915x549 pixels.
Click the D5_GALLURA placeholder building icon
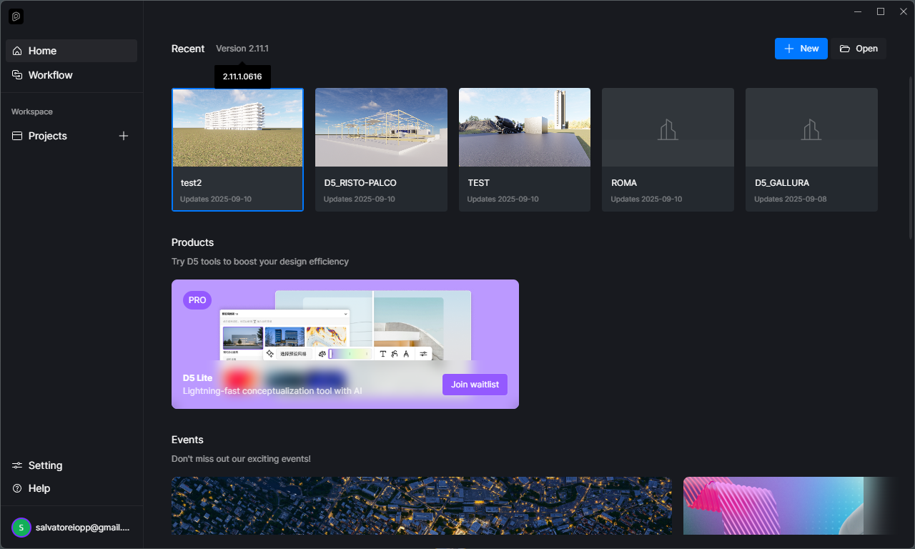pos(811,129)
